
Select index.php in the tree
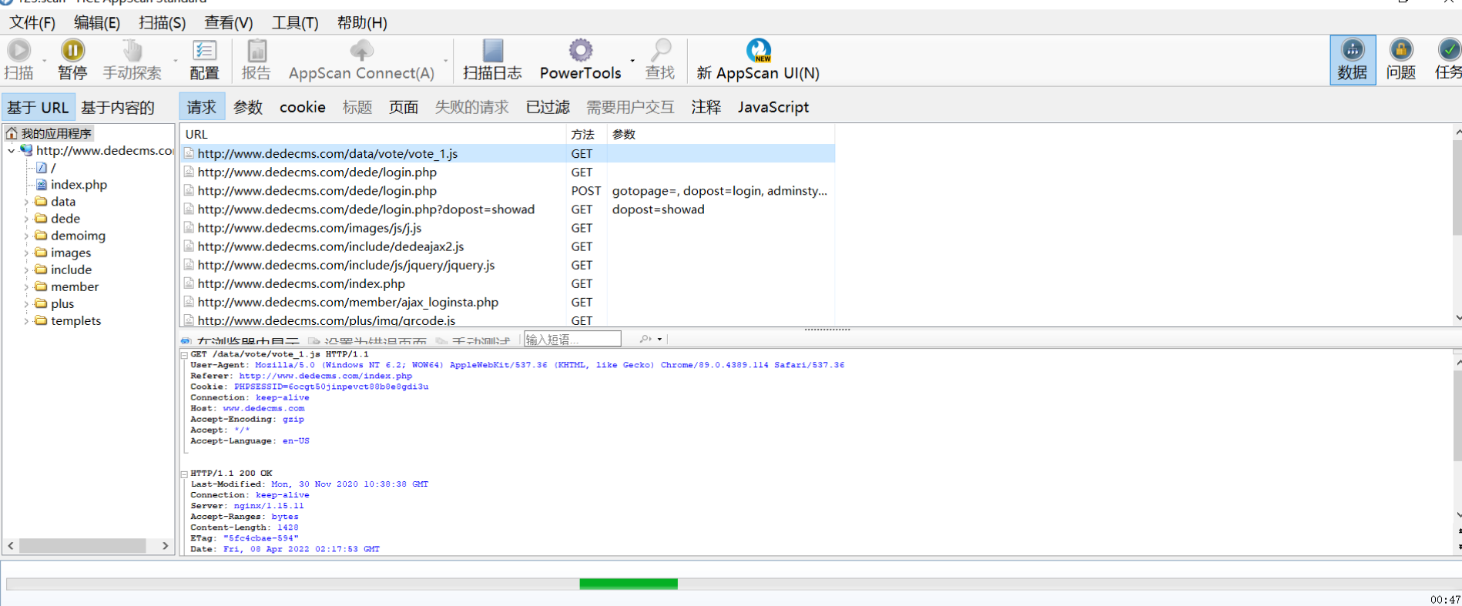[x=79, y=185]
